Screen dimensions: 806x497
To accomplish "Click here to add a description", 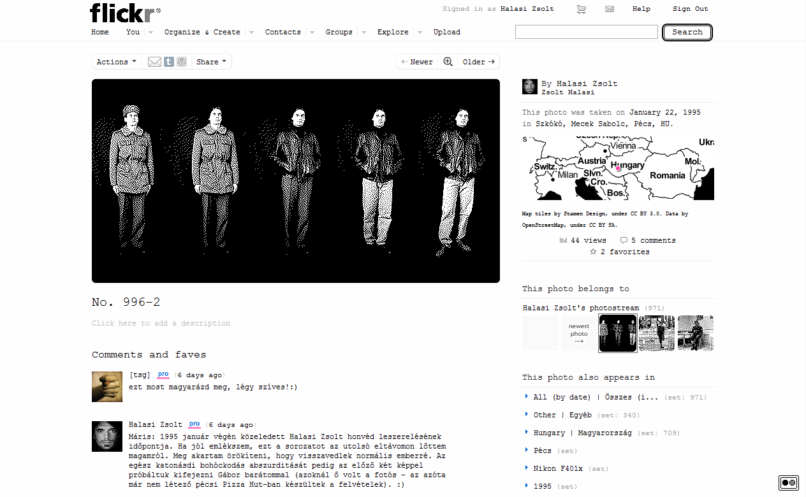I will (161, 323).
